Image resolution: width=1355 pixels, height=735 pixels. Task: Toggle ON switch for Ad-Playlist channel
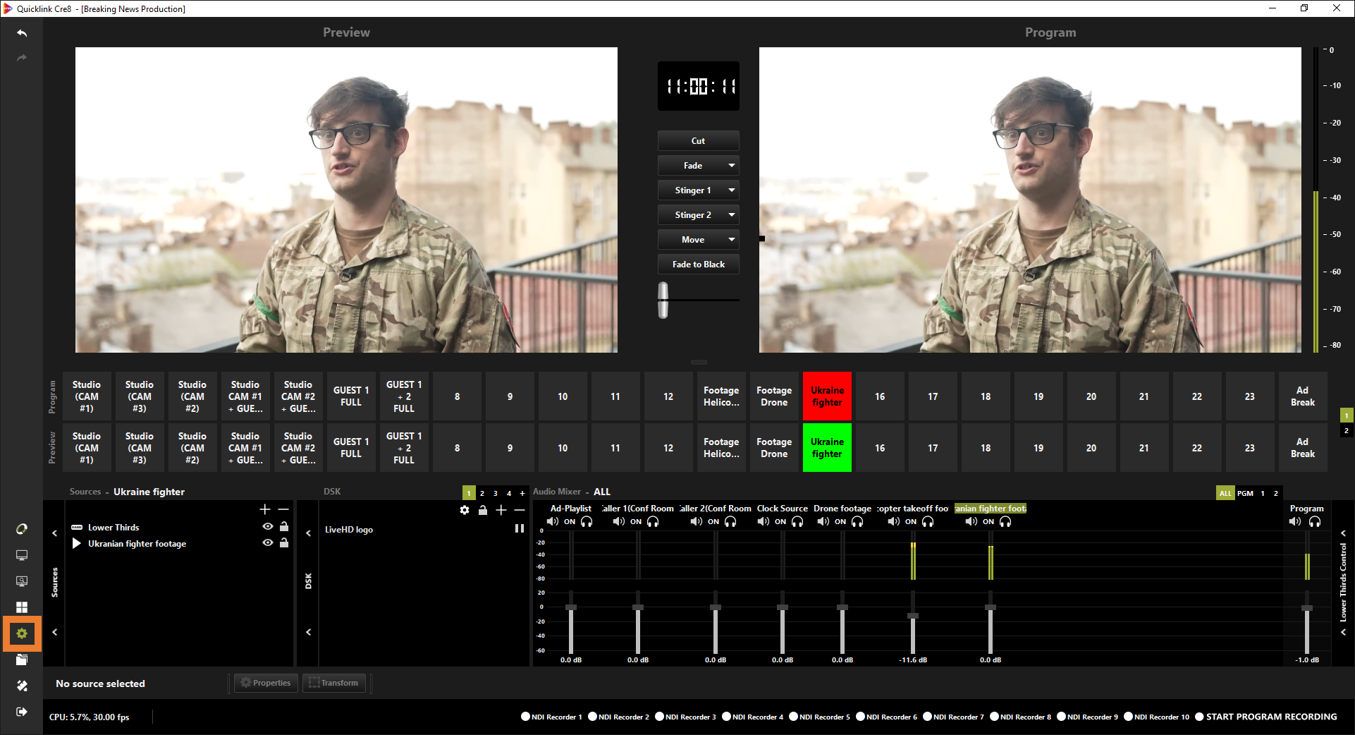click(570, 522)
